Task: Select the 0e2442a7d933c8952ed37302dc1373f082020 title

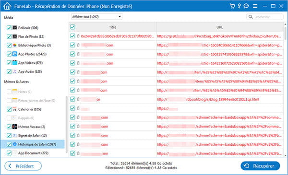Action: [x=118, y=36]
